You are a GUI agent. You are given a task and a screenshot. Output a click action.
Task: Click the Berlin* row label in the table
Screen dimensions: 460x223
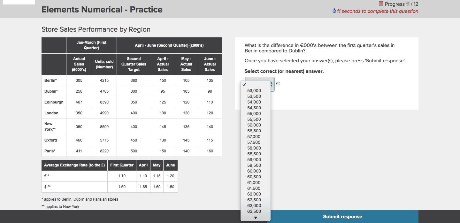click(x=50, y=80)
